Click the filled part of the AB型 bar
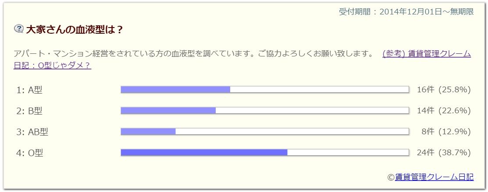The image size is (488, 192). coord(148,132)
